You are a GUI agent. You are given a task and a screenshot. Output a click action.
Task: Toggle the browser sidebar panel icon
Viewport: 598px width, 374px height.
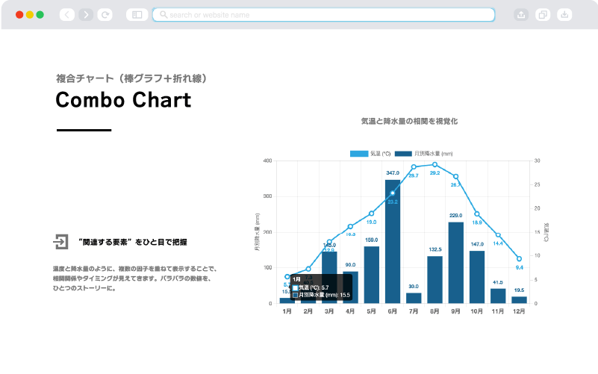[x=137, y=14]
